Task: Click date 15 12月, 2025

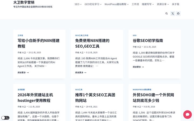Action: (x=35, y=52)
